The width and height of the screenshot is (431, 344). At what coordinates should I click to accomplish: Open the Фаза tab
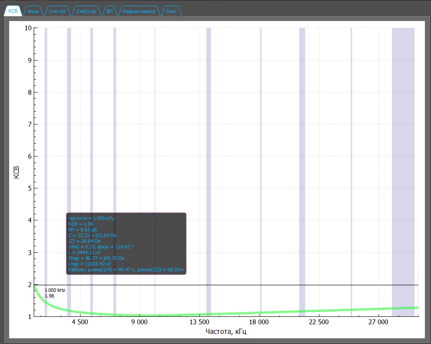[x=33, y=11]
